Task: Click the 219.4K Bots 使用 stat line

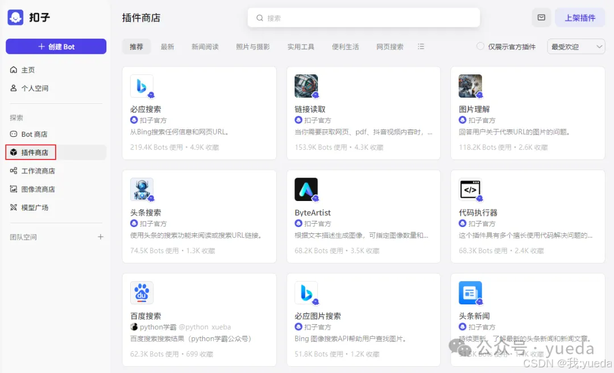Action: coord(175,147)
